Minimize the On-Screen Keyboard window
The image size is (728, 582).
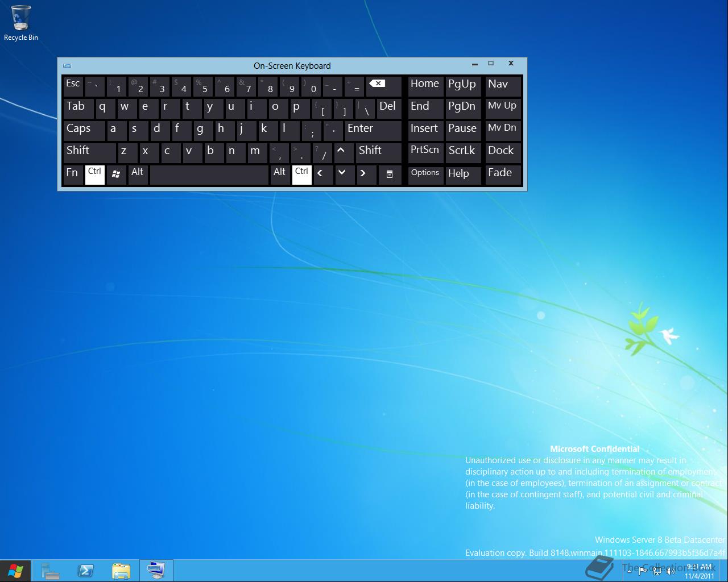pos(475,64)
